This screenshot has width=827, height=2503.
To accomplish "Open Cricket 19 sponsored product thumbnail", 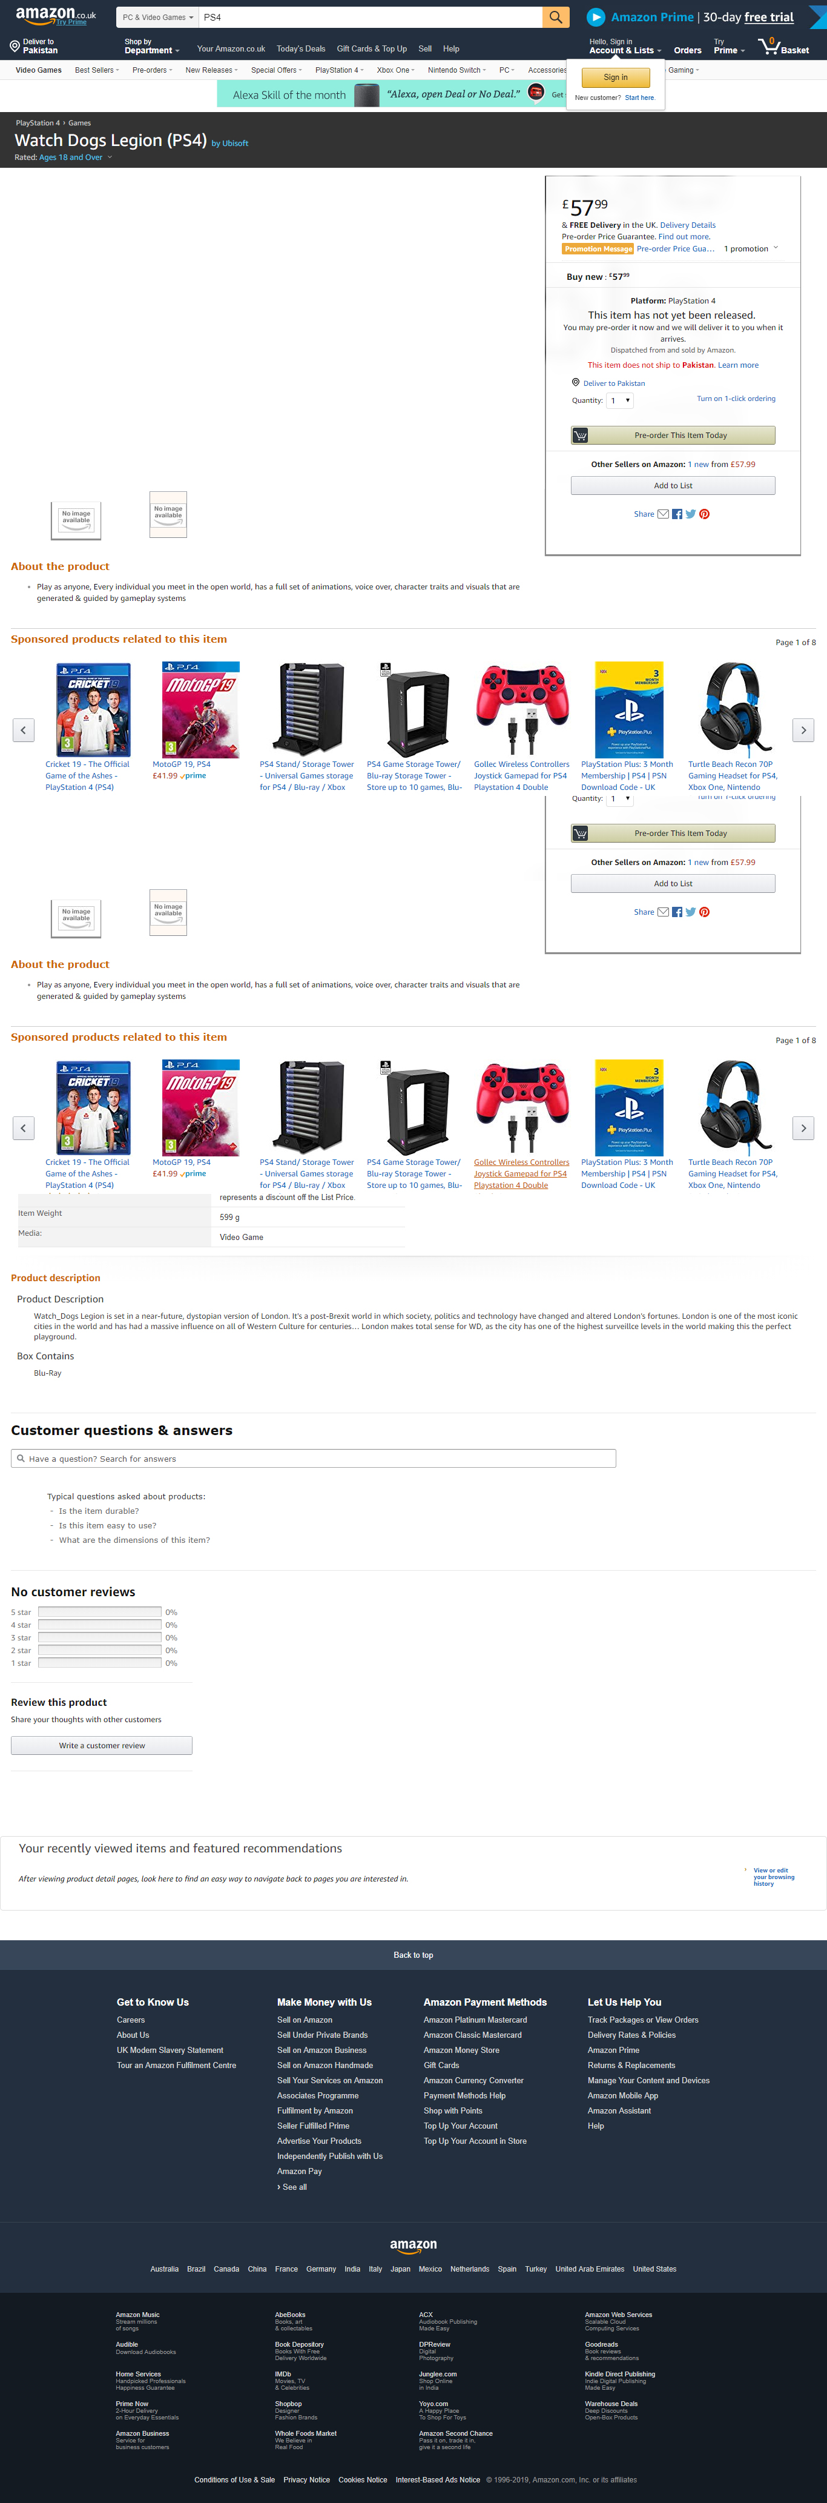I will (x=93, y=709).
